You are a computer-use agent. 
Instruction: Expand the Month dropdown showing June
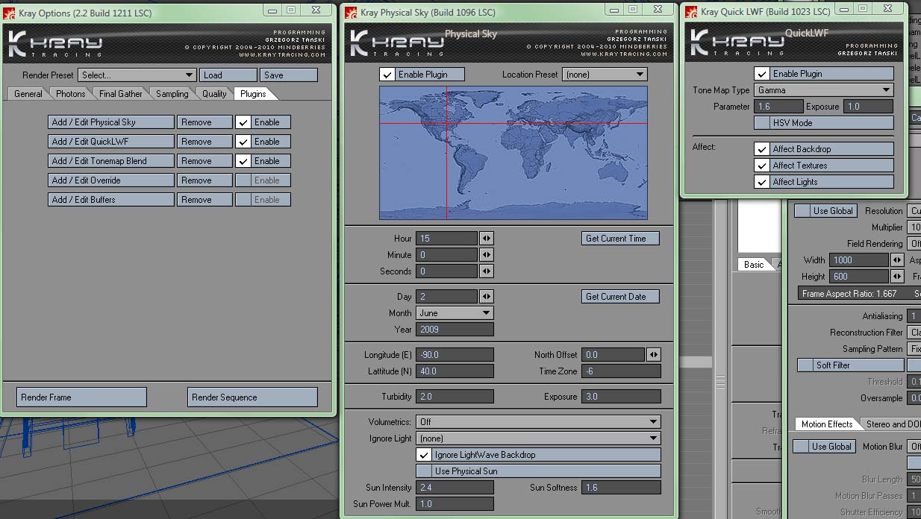click(455, 313)
